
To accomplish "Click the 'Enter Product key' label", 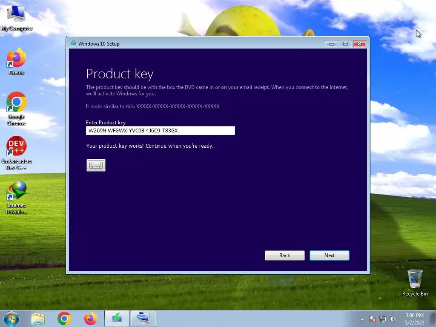I will pos(106,122).
